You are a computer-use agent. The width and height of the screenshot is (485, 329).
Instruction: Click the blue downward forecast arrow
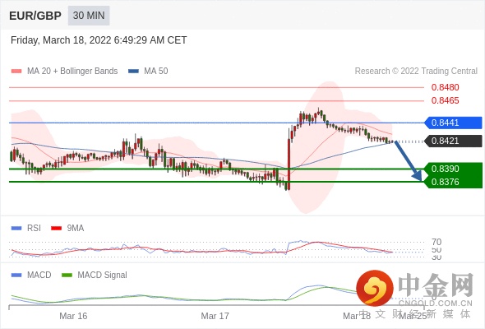pyautogui.click(x=408, y=160)
